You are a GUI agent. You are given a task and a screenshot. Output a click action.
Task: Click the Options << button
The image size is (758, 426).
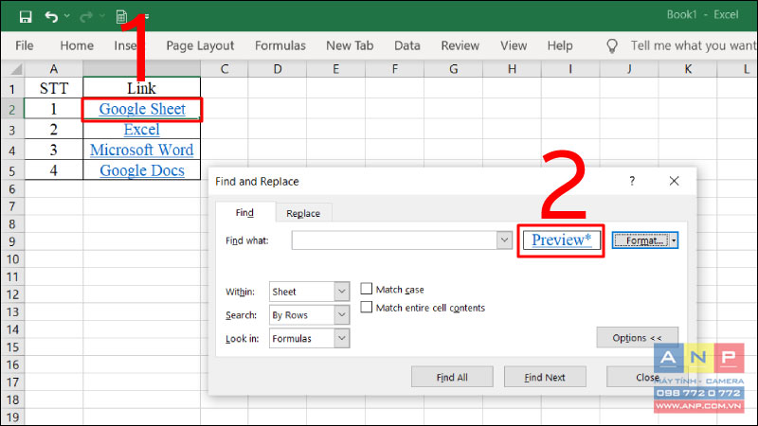637,338
